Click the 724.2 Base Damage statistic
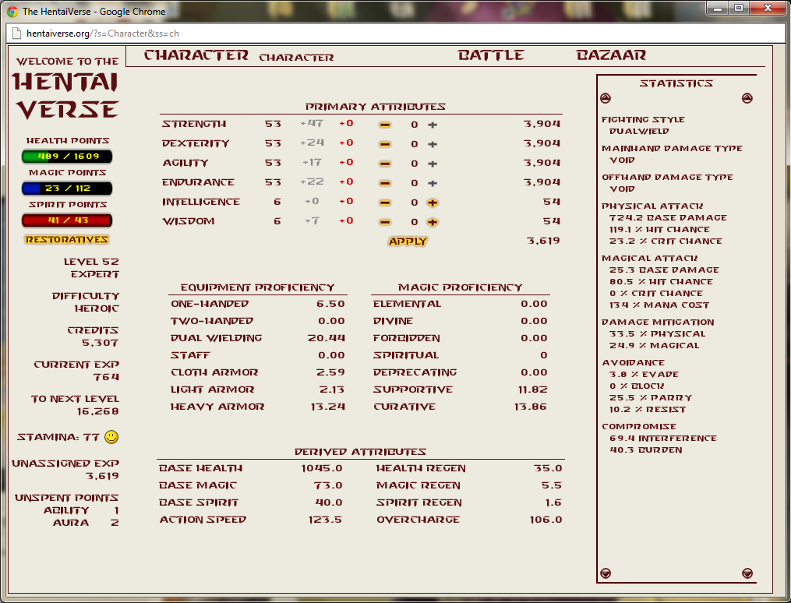This screenshot has height=603, width=791. tap(668, 217)
